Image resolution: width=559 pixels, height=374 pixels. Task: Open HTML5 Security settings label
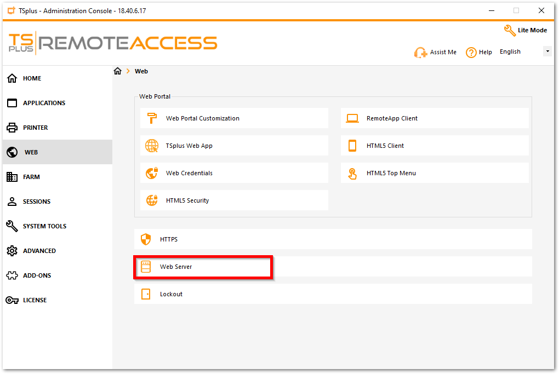(x=187, y=200)
